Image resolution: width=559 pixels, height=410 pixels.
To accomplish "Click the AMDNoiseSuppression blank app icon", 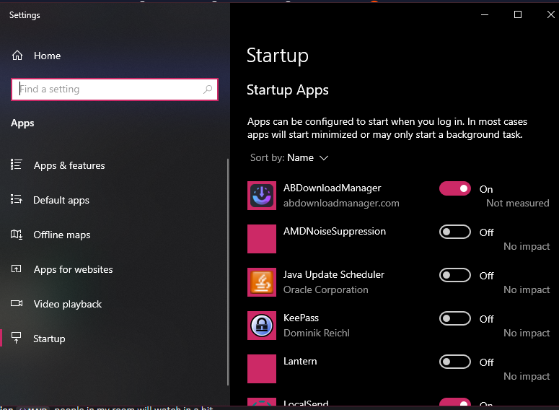I will (x=262, y=239).
